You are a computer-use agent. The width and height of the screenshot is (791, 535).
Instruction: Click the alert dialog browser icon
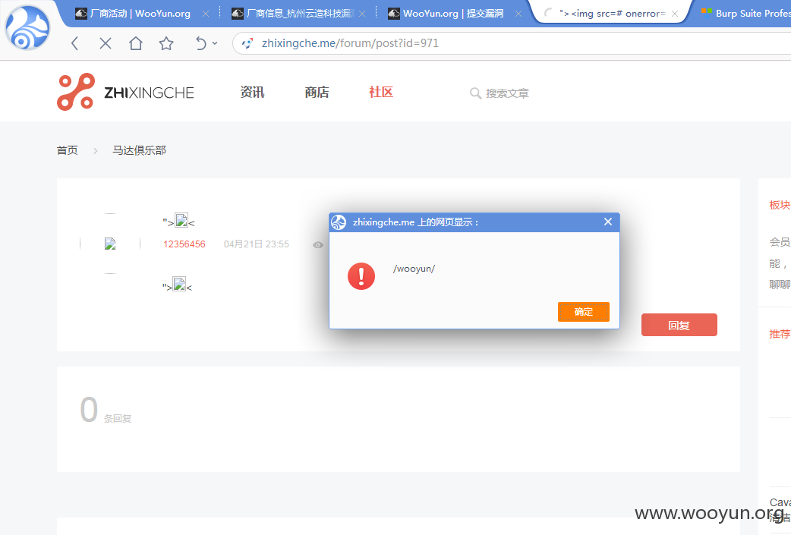click(x=339, y=222)
